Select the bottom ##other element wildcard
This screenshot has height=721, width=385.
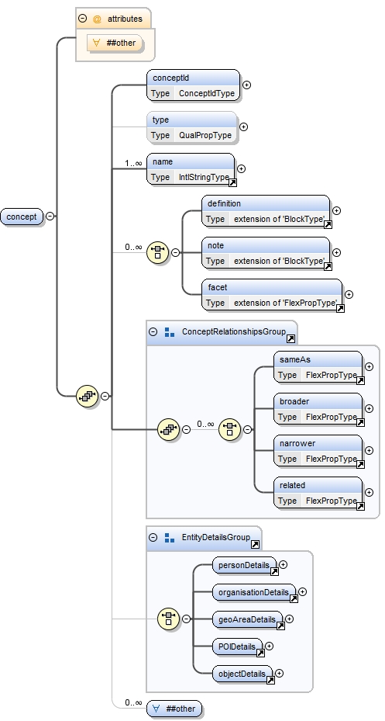tap(174, 709)
